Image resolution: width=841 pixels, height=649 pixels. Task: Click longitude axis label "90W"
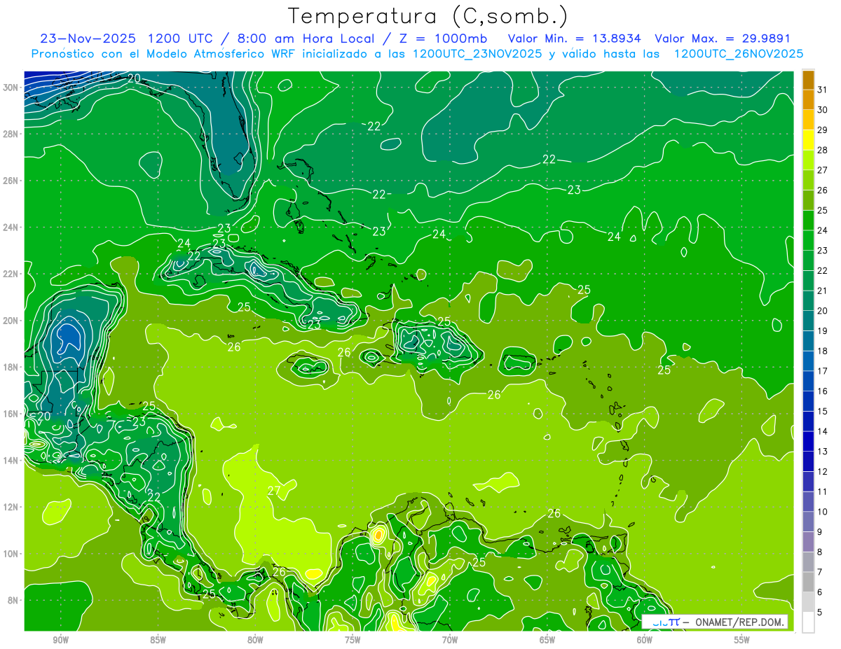pos(60,640)
